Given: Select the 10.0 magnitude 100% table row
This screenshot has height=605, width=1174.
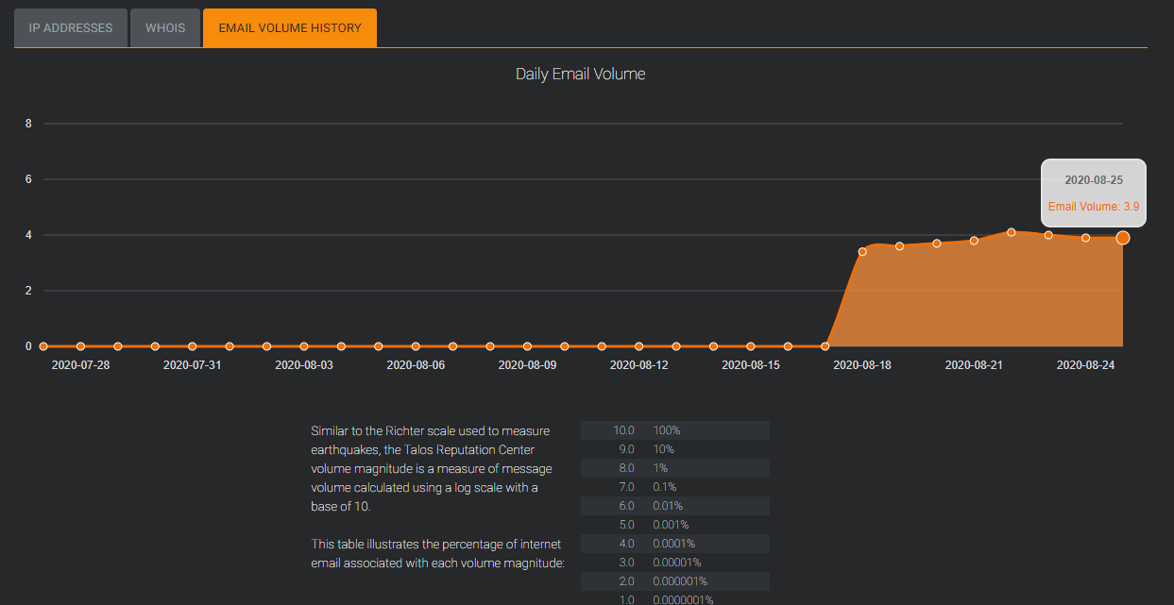Looking at the screenshot, I should [674, 430].
